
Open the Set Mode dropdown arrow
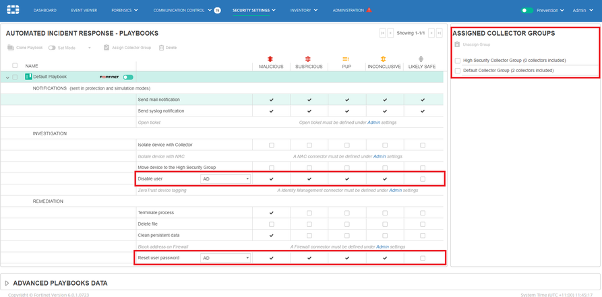tap(89, 48)
